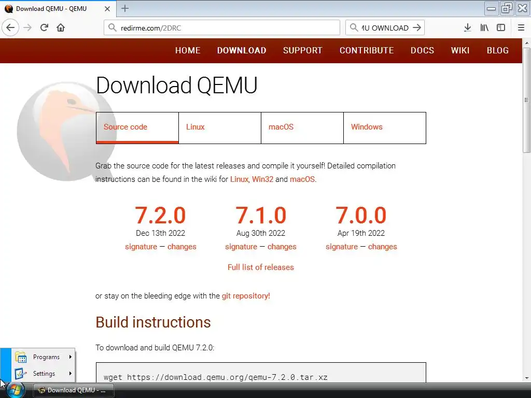Reload the current page

point(45,28)
